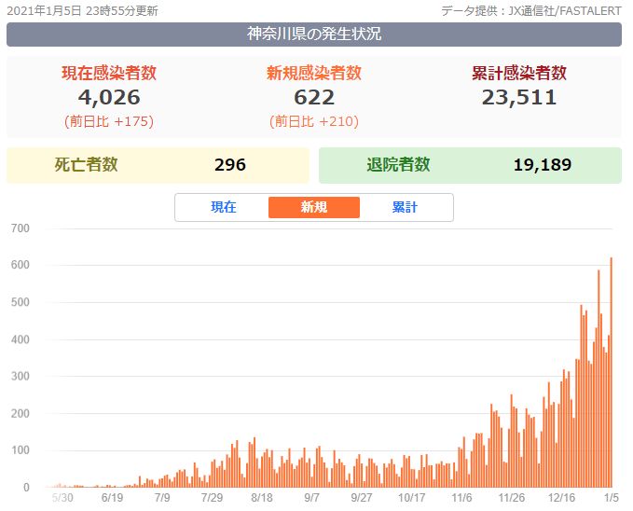Click the データ提供 JX通信社/FASTALERT credit

(x=531, y=11)
